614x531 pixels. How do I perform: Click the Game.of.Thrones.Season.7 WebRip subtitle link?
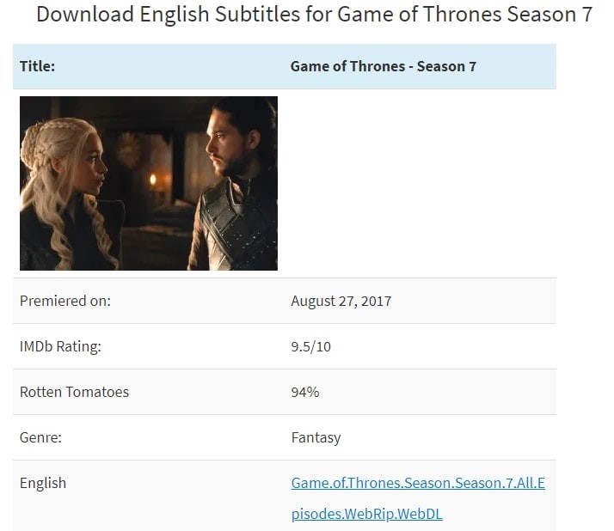pos(418,483)
